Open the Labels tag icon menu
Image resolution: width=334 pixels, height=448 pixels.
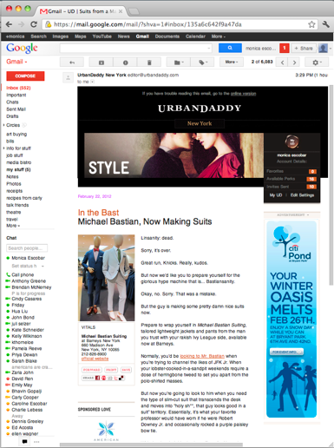(x=203, y=63)
